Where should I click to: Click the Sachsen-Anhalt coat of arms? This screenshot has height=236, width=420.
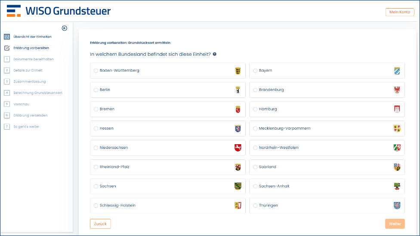click(397, 186)
